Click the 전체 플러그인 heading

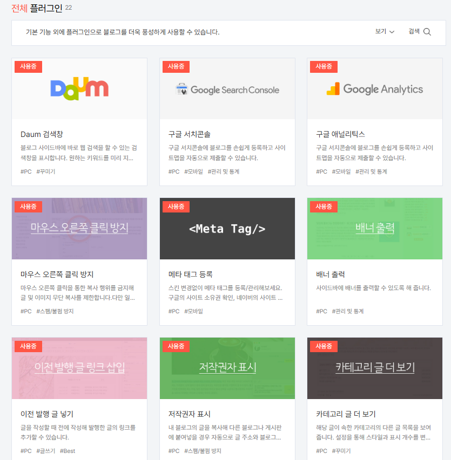[x=37, y=8]
